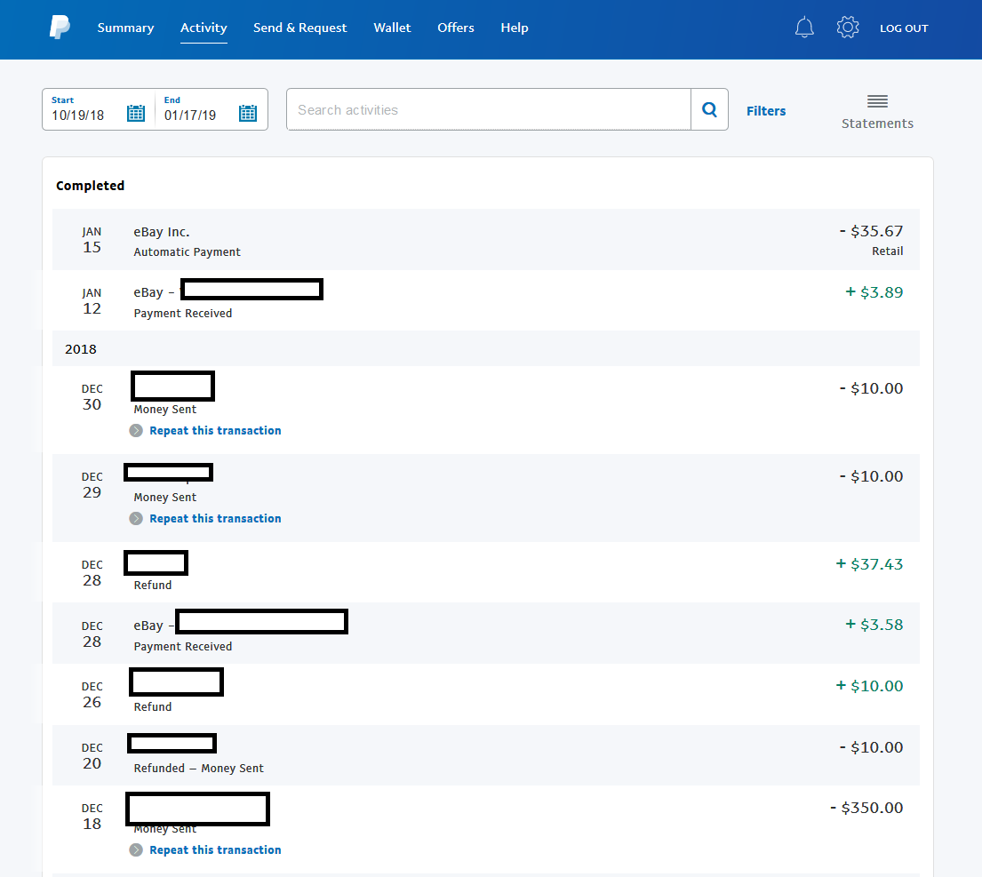Open the Offers tab
Screen dimensions: 982x877
(x=455, y=28)
